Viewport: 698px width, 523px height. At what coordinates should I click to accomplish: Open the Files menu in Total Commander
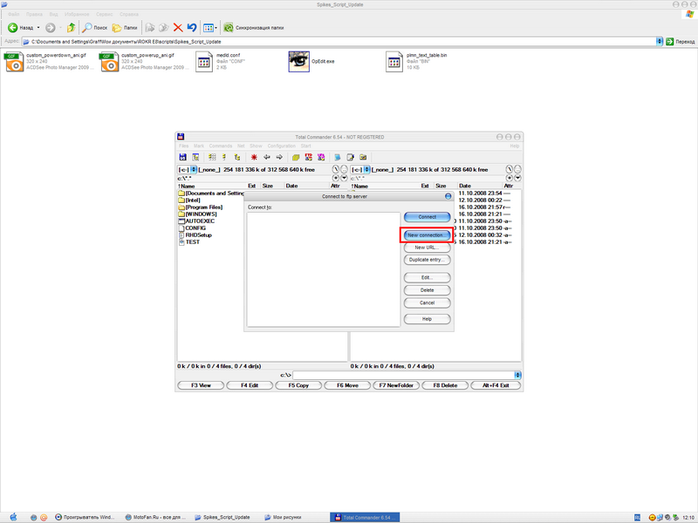pyautogui.click(x=183, y=146)
